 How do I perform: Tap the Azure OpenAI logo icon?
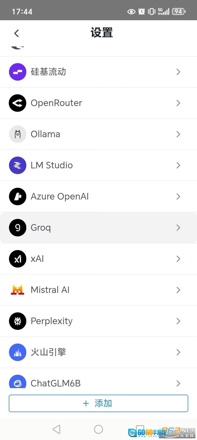point(18,196)
